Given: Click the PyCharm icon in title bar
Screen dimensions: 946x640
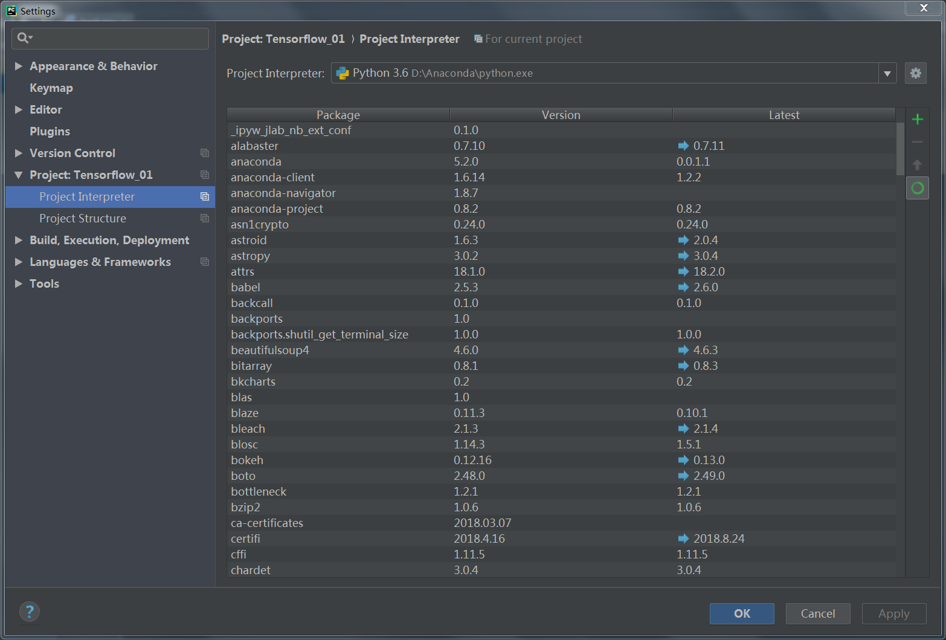Looking at the screenshot, I should 11,10.
